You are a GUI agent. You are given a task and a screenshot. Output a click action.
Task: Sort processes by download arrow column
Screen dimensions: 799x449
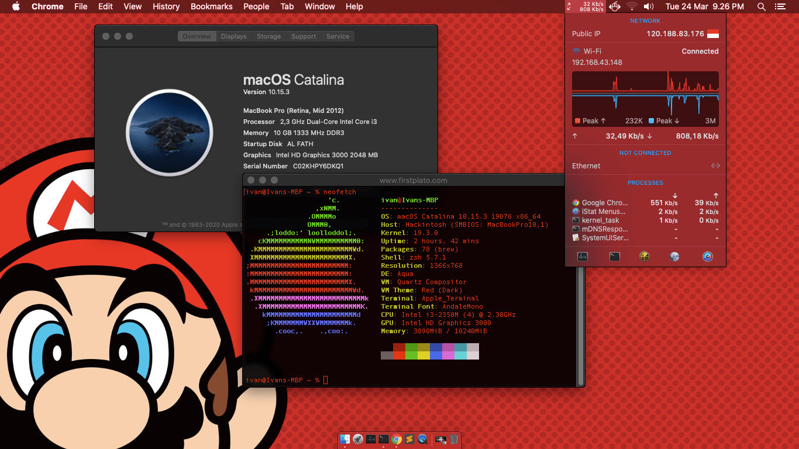click(x=675, y=195)
